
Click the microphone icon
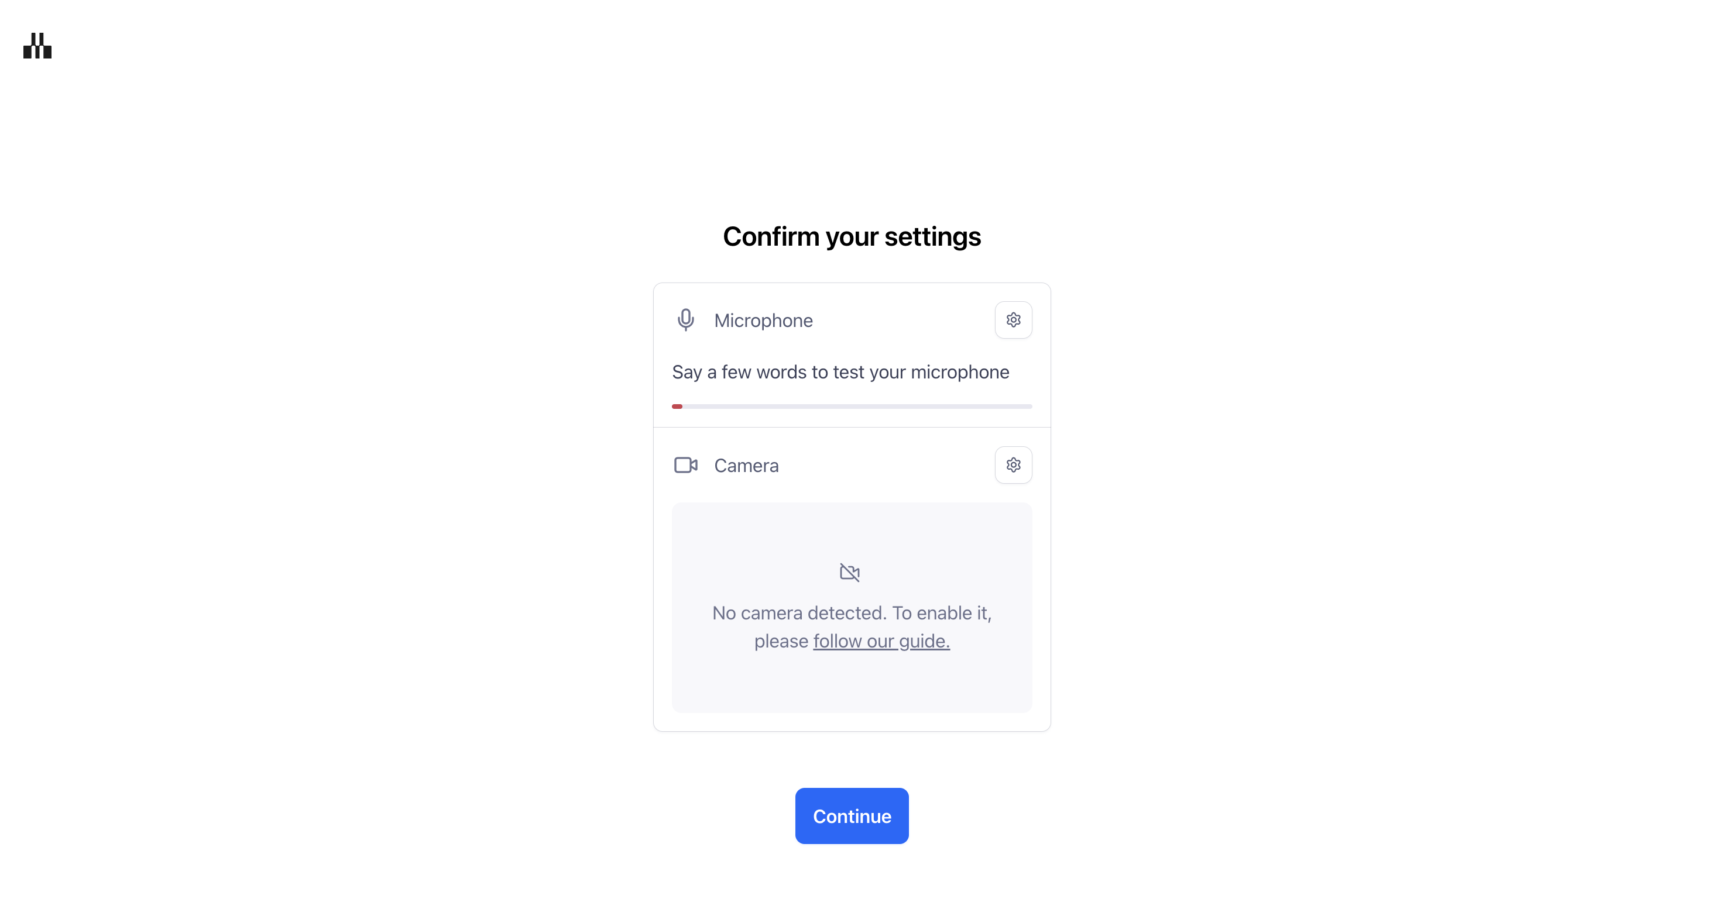click(x=685, y=319)
